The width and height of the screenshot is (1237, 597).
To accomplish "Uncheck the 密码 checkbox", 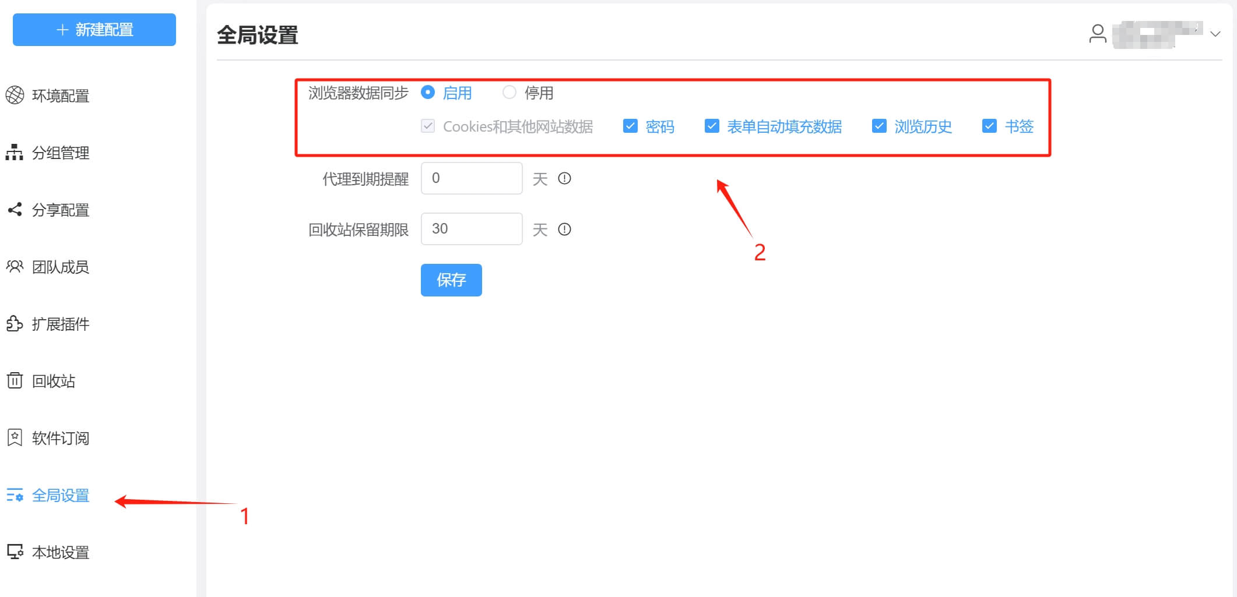I will (630, 126).
